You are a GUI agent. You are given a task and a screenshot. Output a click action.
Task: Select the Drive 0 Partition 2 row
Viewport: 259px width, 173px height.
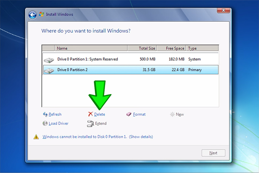[130, 70]
